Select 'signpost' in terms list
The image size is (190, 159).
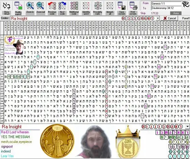coord(7,147)
